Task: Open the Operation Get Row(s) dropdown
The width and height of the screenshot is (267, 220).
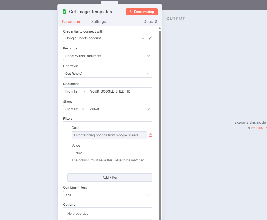Action: point(108,74)
